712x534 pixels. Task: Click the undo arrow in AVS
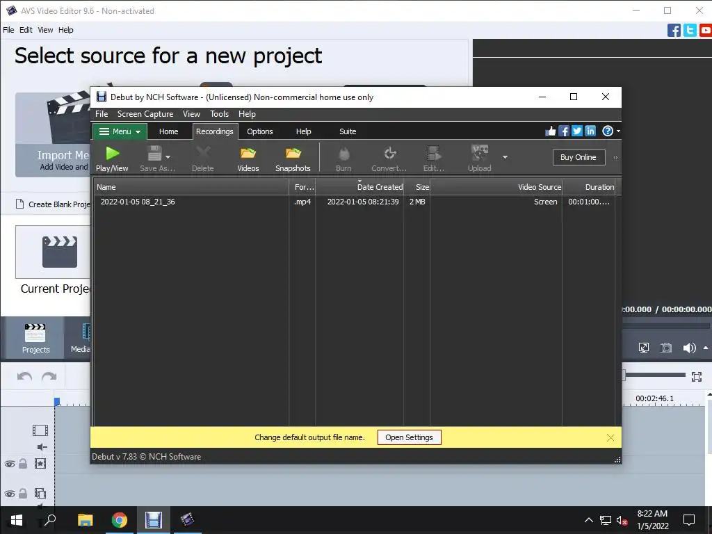pos(24,376)
